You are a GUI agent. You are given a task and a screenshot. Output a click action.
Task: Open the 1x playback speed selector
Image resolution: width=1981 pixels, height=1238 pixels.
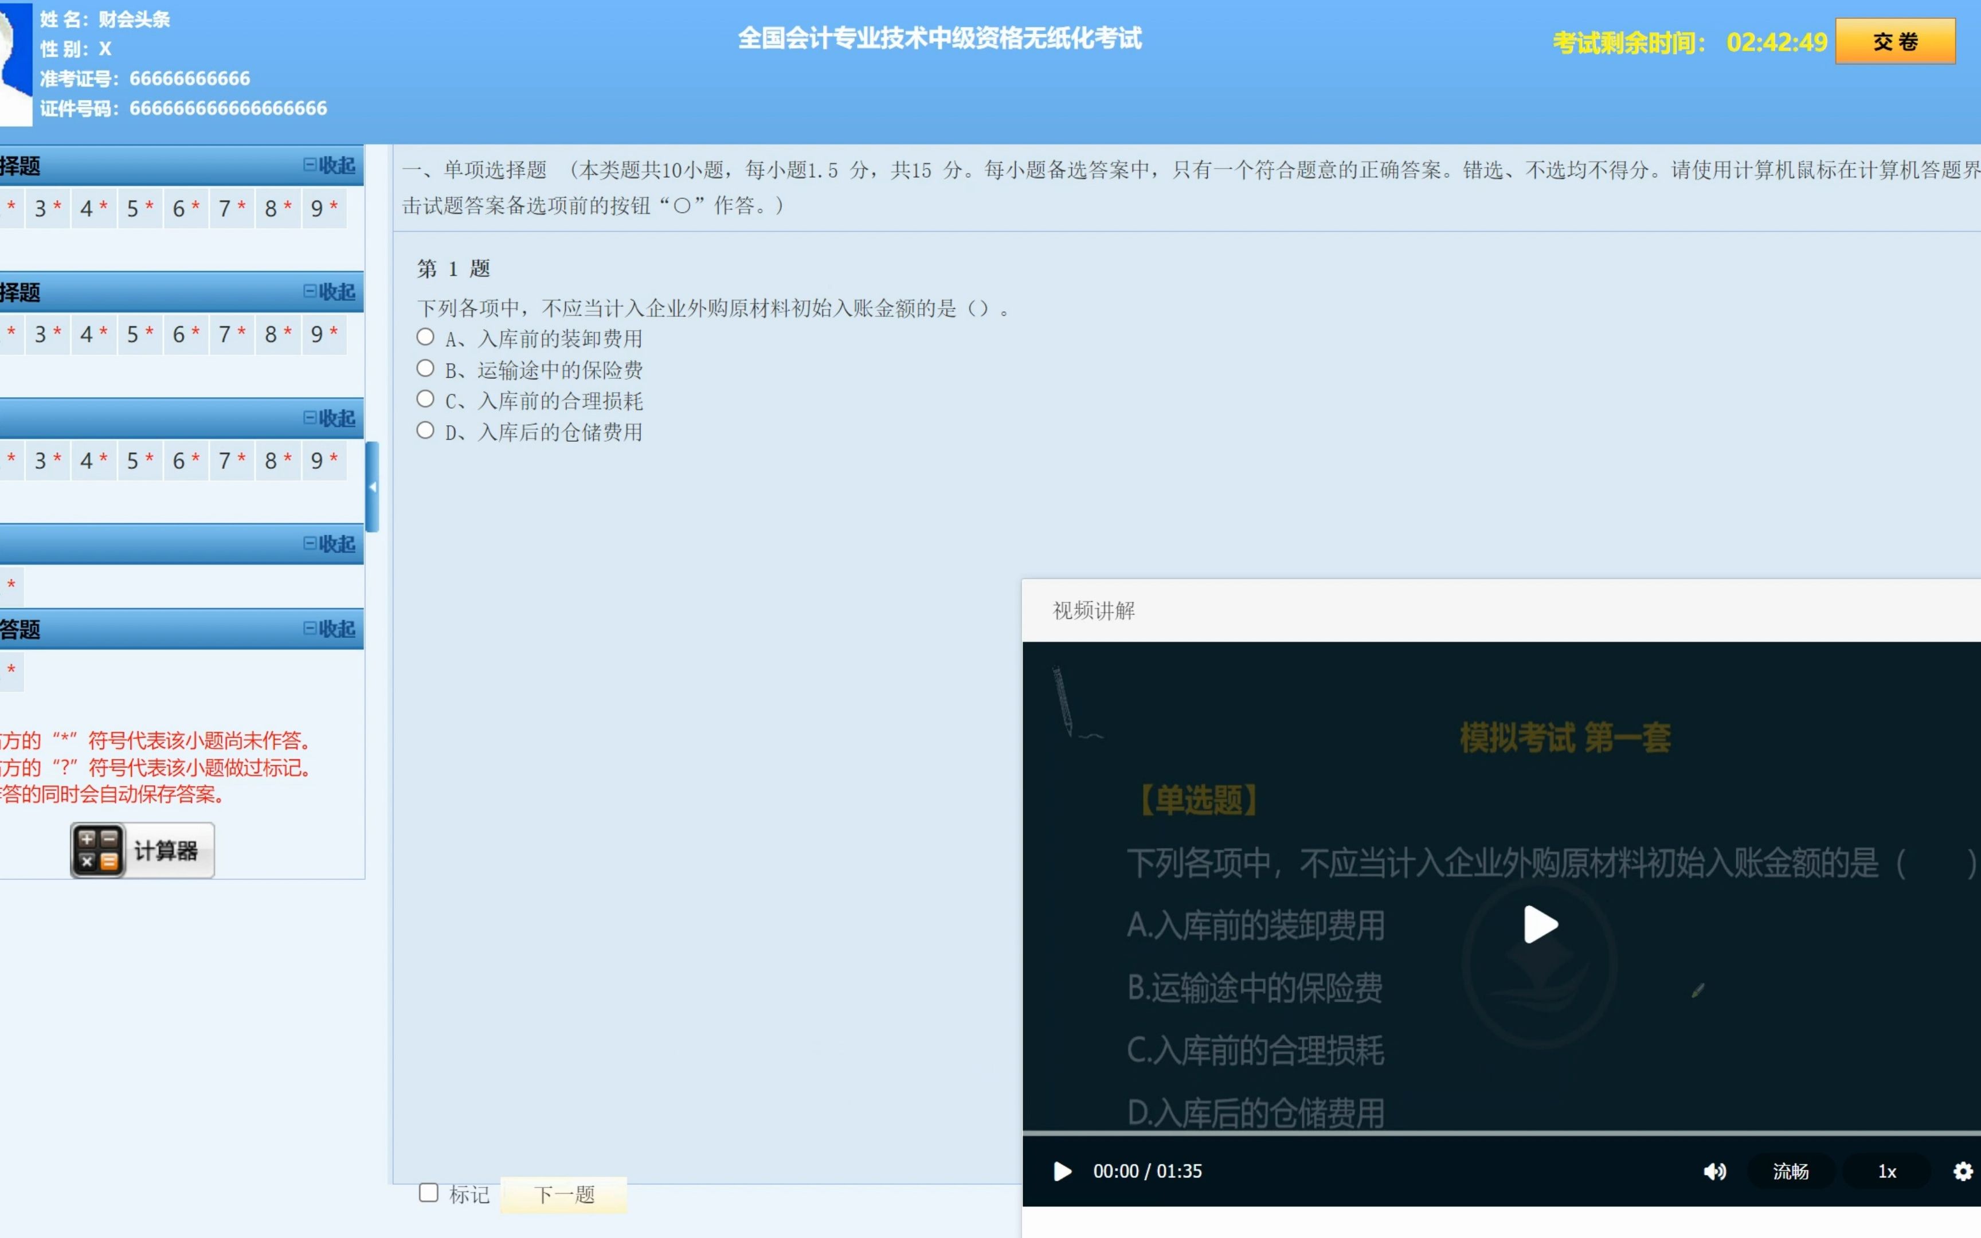pos(1886,1172)
